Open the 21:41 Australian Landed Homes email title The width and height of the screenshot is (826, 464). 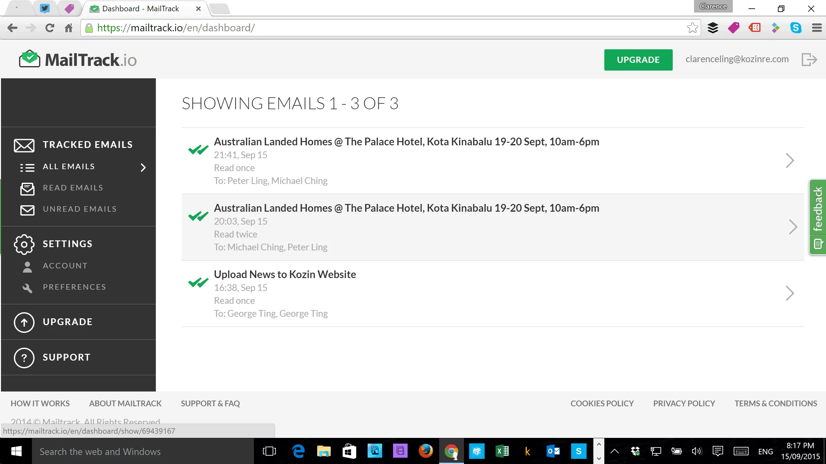(x=407, y=142)
